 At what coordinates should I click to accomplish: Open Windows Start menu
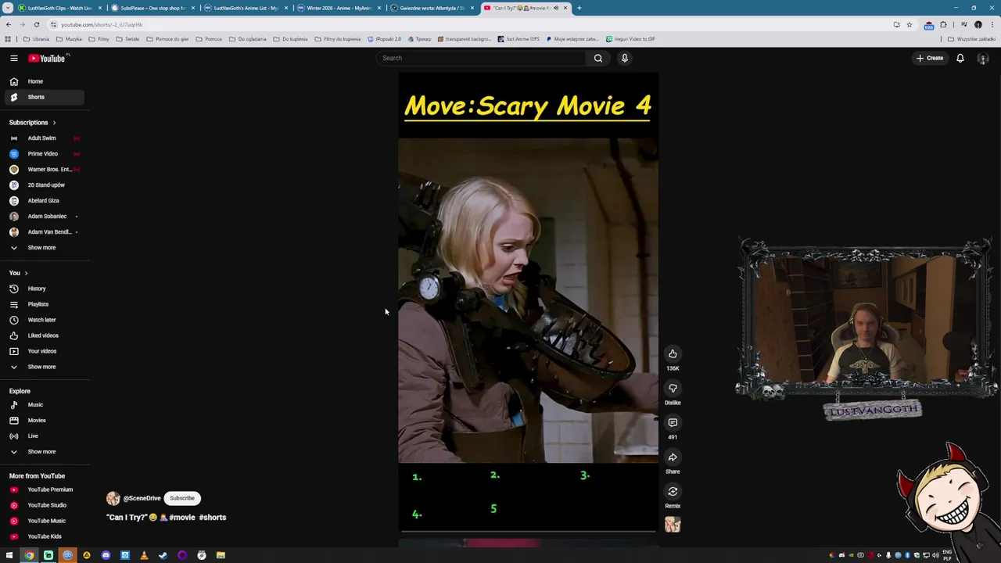9,555
